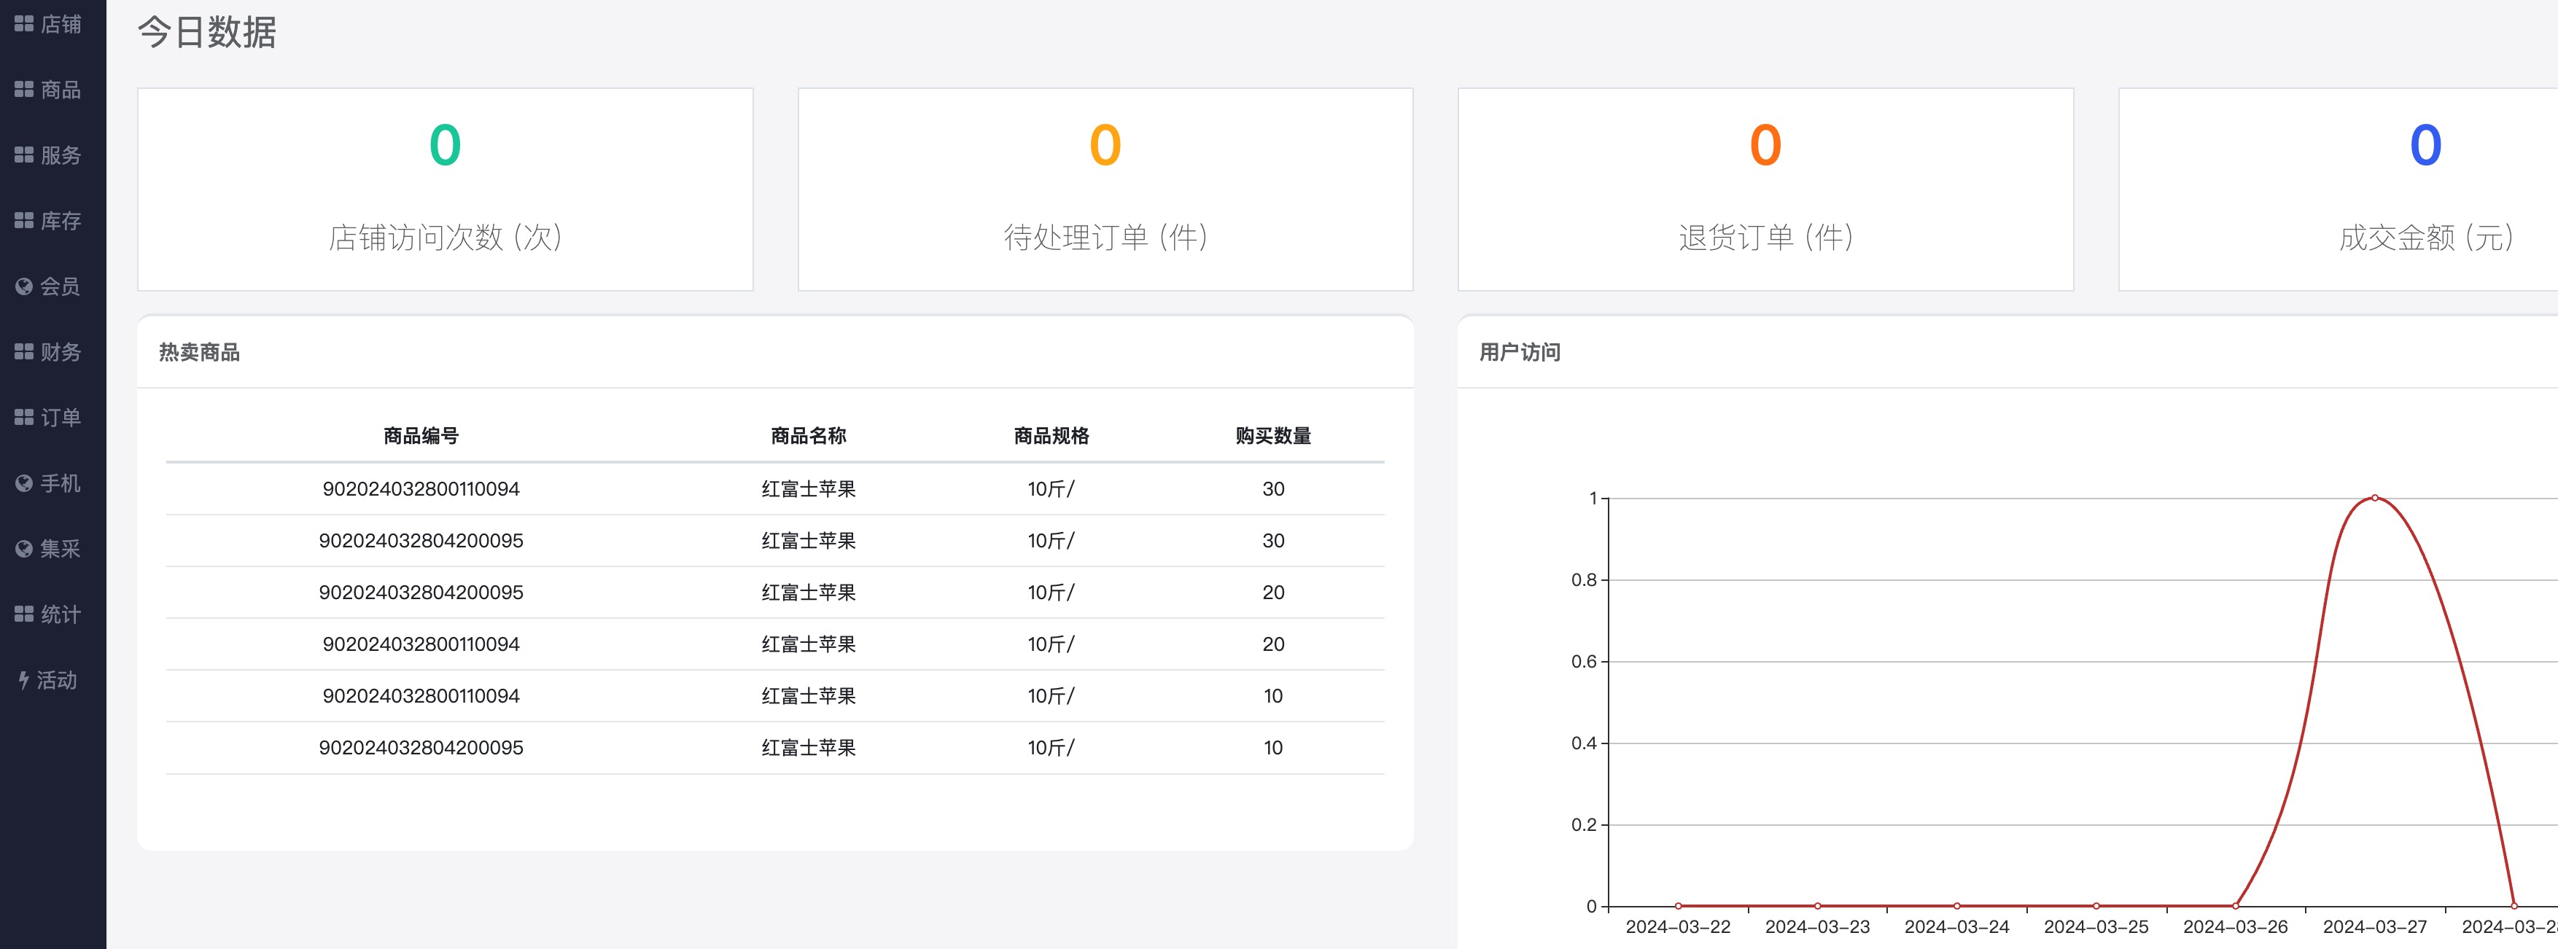Click the grid icon beside 店铺
Image resolution: width=2558 pixels, height=949 pixels.
pos(24,24)
